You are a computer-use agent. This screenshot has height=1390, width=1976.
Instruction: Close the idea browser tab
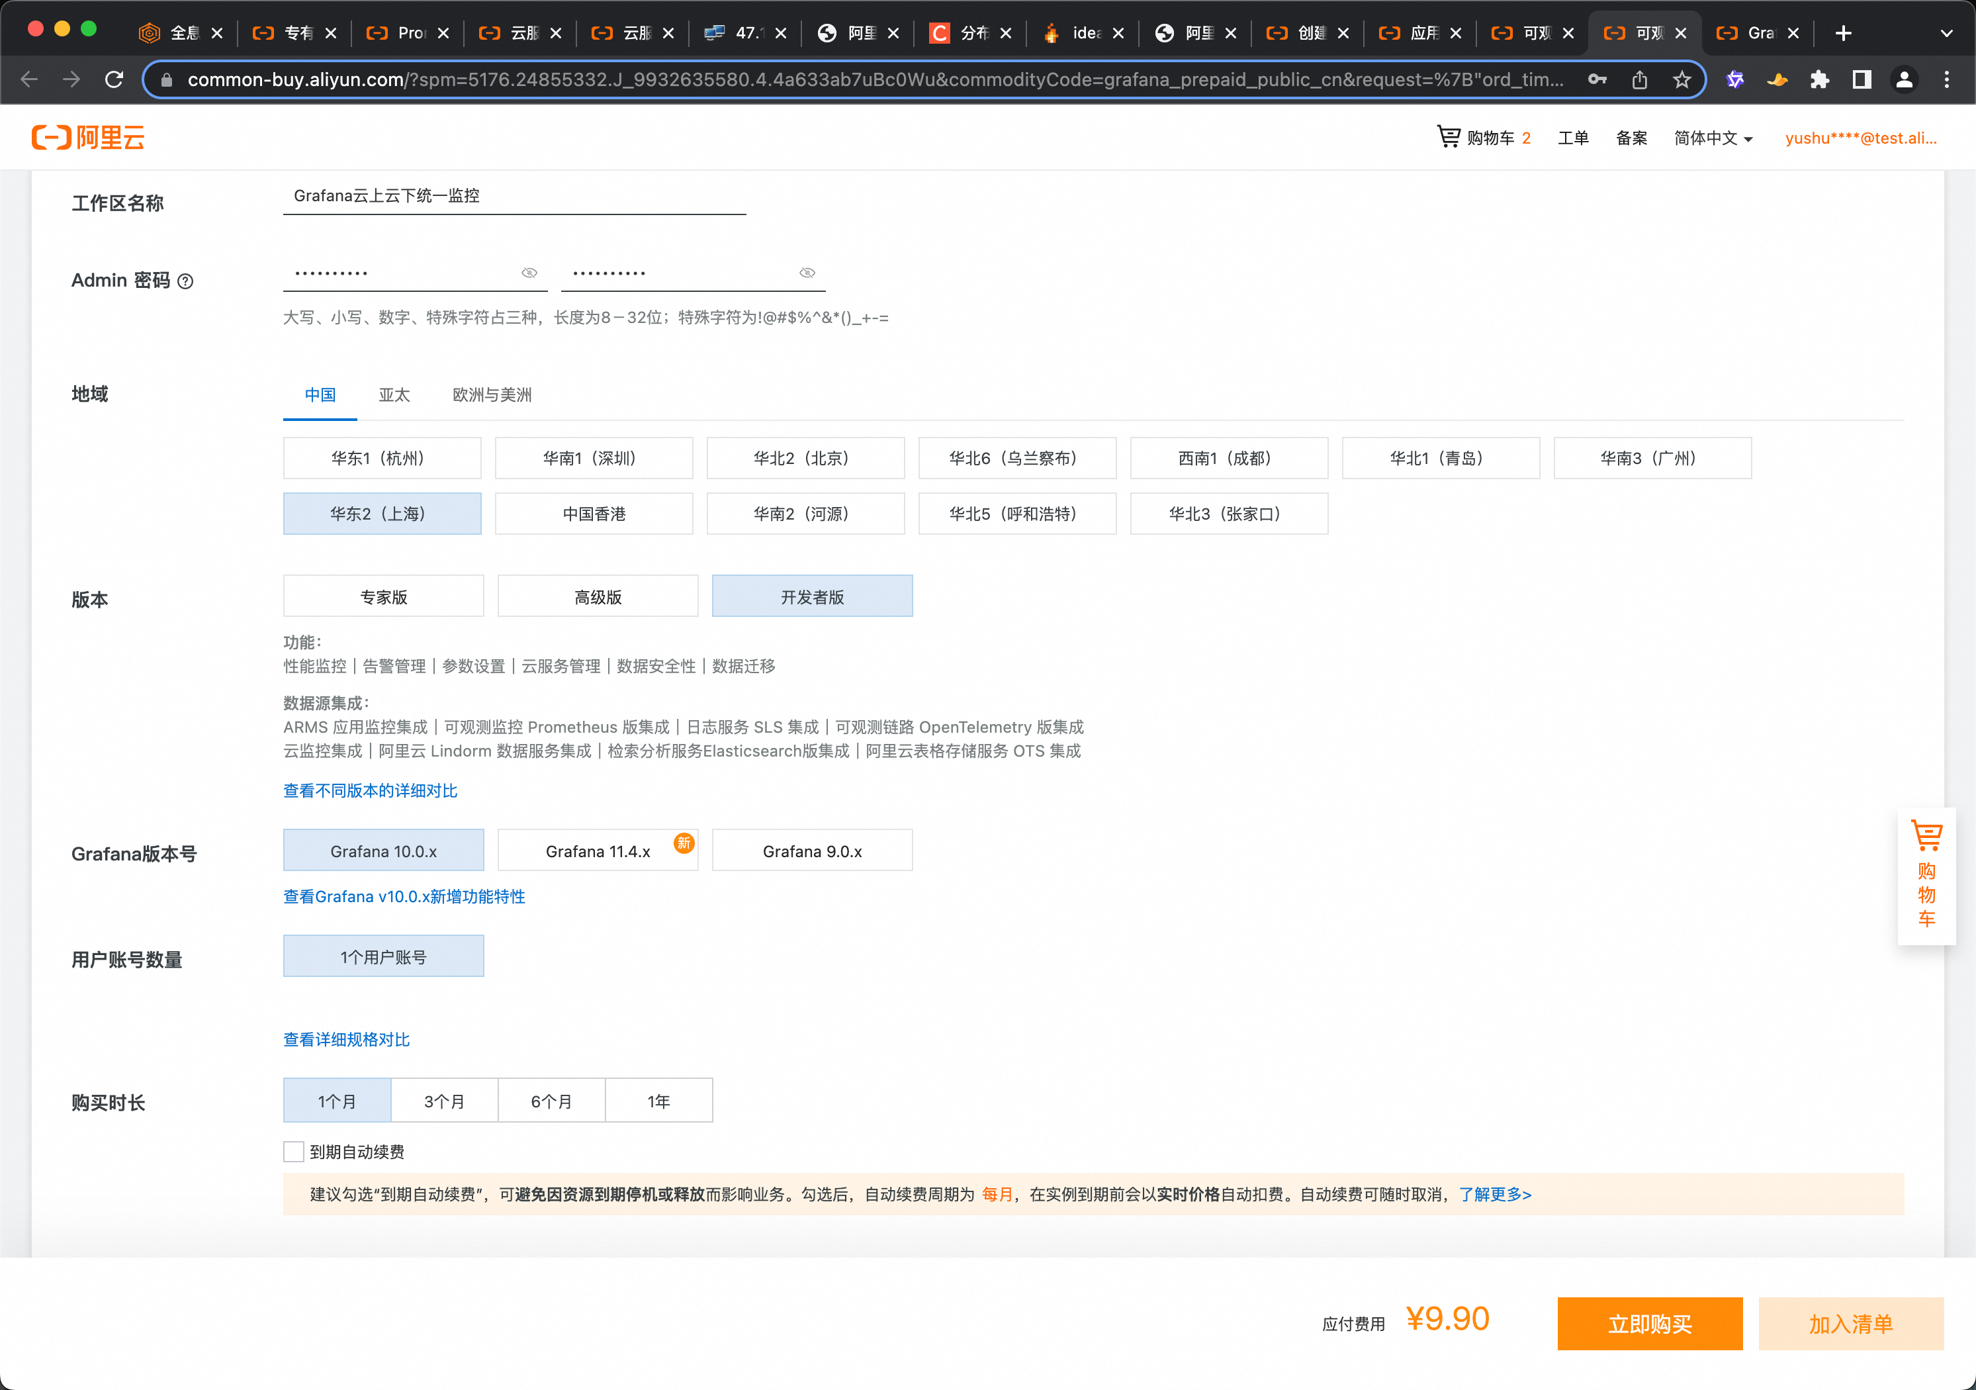pyautogui.click(x=1117, y=32)
